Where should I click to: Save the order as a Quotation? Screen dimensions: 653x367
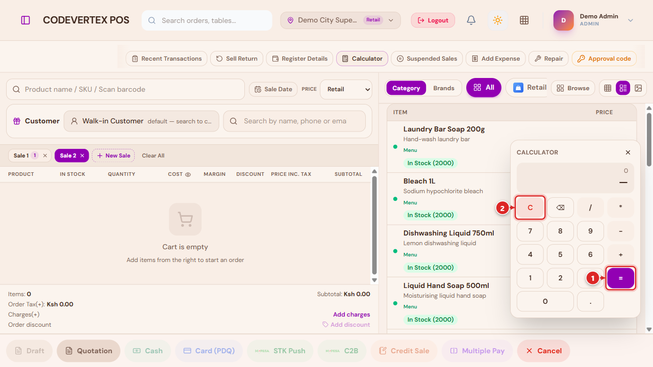89,351
